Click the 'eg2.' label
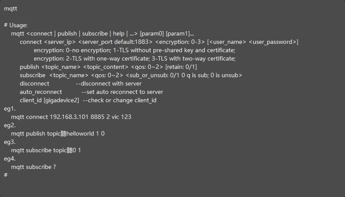 pyautogui.click(x=10, y=125)
